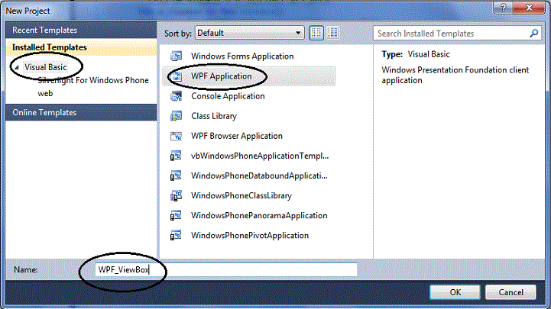Click the OK button
The height and width of the screenshot is (309, 551).
tap(455, 292)
